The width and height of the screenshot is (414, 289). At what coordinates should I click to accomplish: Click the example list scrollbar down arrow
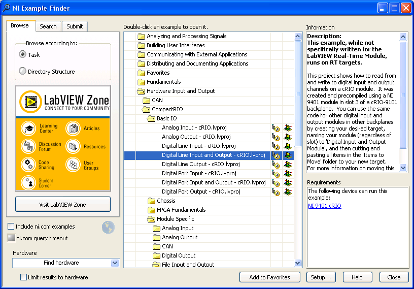click(x=298, y=263)
